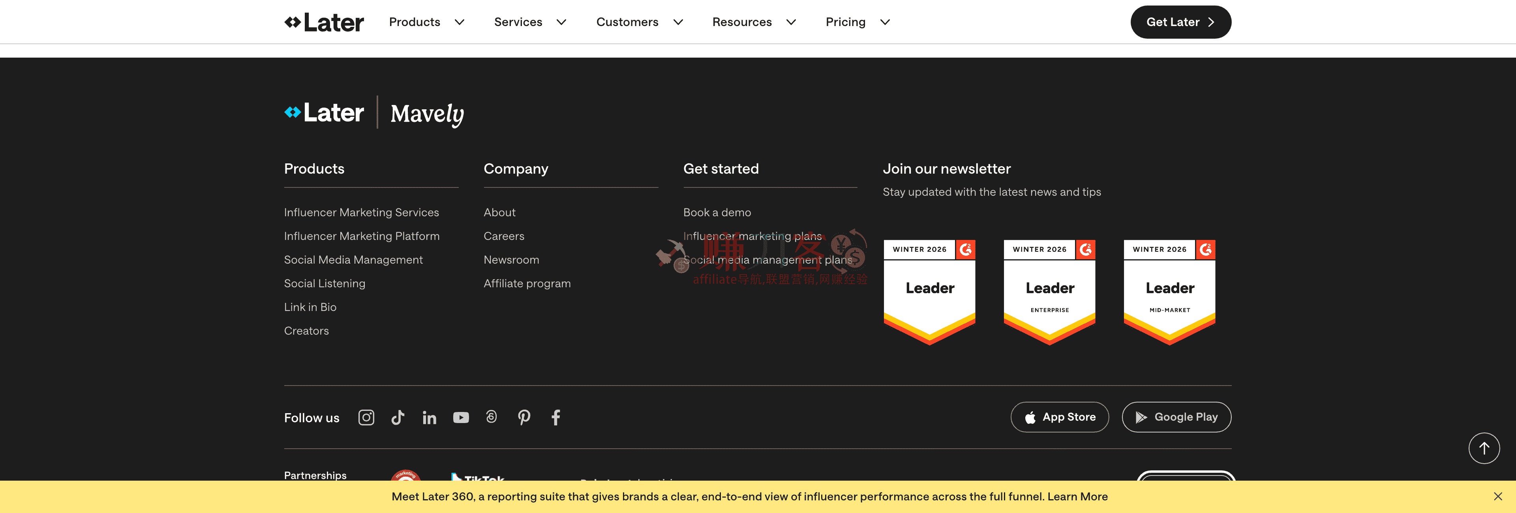
Task: Open the Facebook social icon
Action: tap(555, 418)
